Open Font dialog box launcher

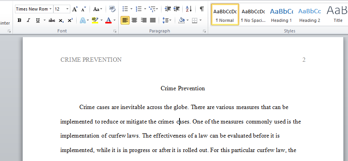[115, 31]
